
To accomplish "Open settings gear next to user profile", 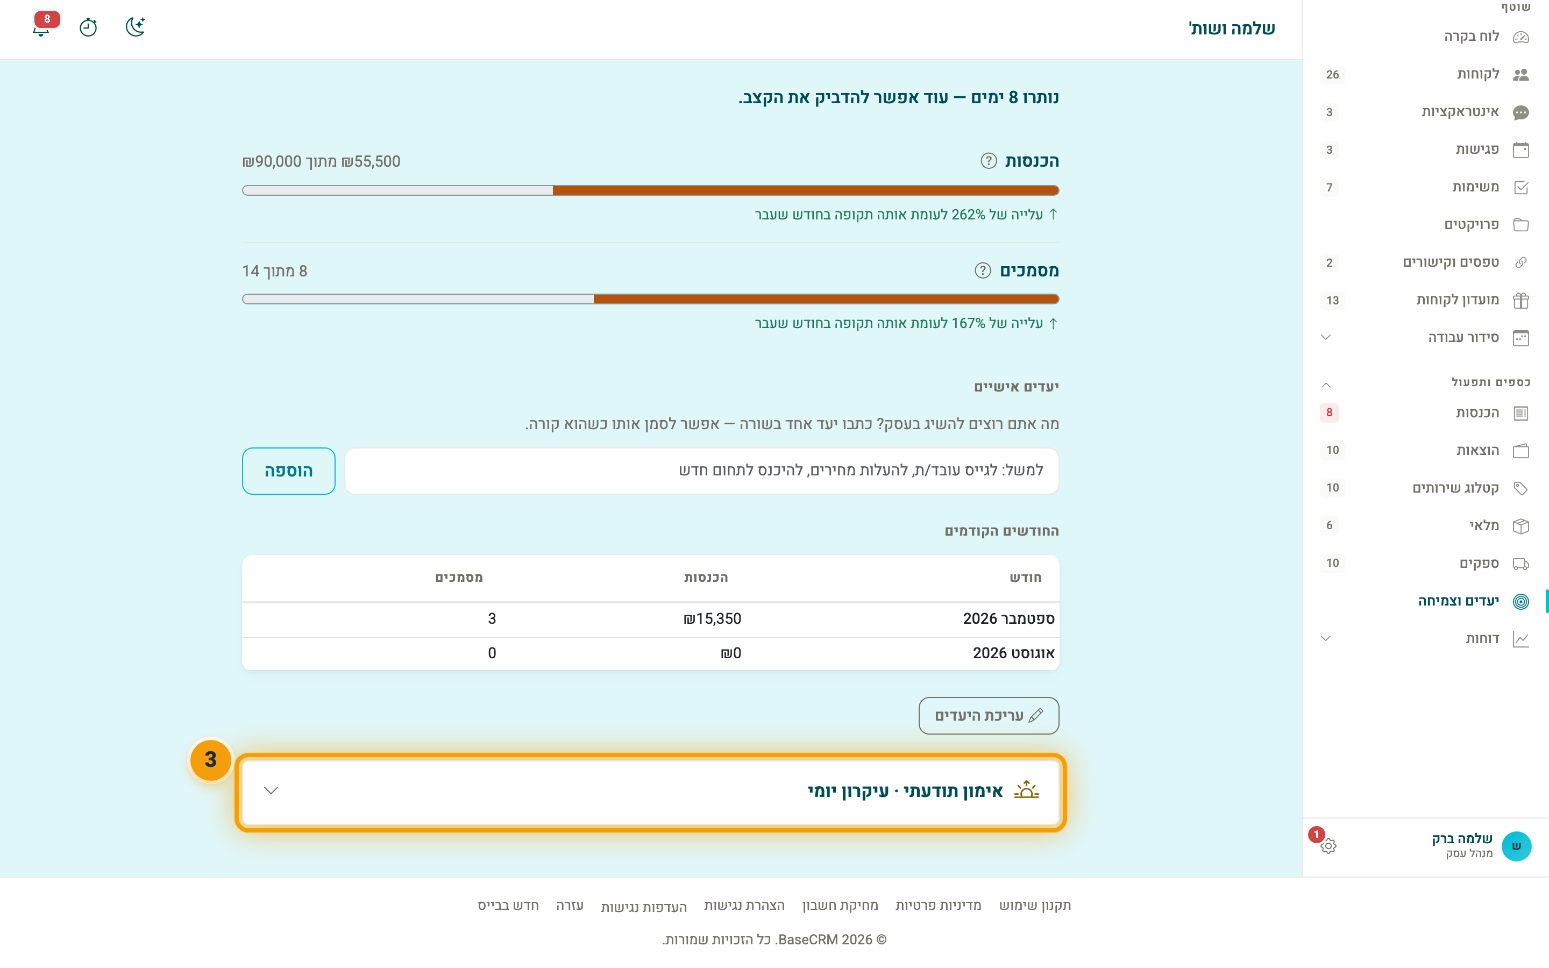I will click(x=1328, y=846).
